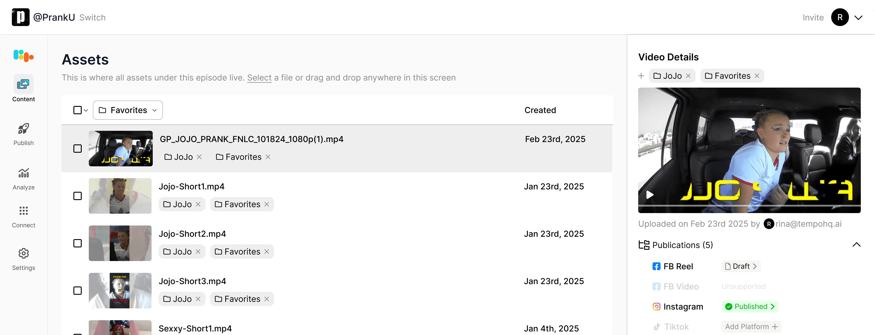This screenshot has width=875, height=335.
Task: Check the GP_JOJO_PRANK file checkbox
Action: [78, 149]
